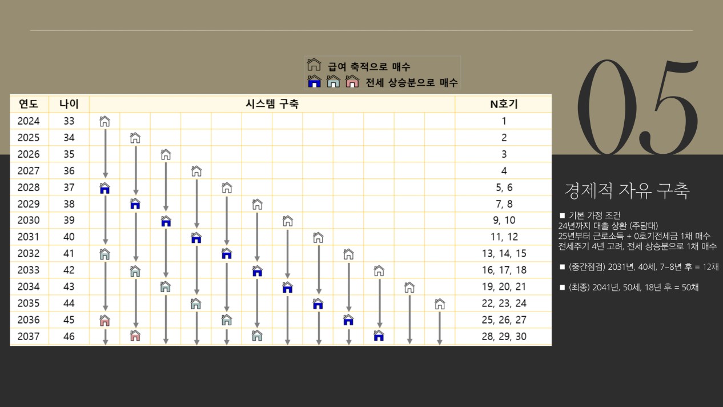Screen dimensions: 723x407
Task: Click the '(중간점검) 2031년' bullet
Action: (x=638, y=267)
